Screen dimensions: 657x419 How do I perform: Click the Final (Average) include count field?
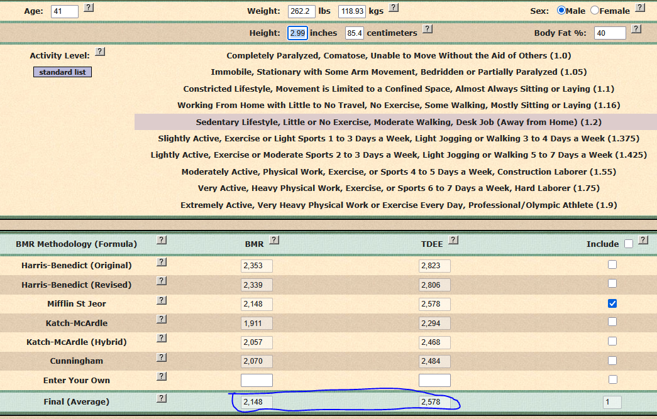(612, 402)
